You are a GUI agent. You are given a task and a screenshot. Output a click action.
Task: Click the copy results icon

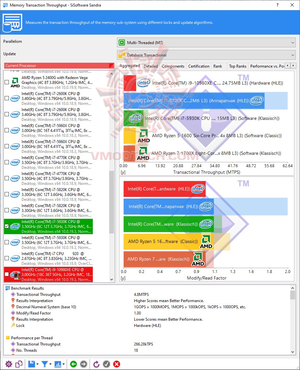click(x=19, y=364)
